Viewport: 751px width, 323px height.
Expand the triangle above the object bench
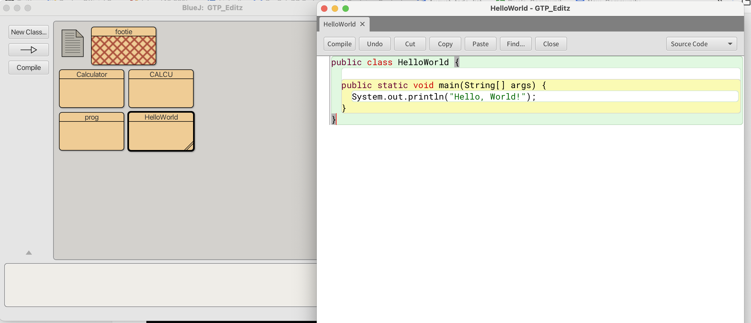[x=29, y=253]
